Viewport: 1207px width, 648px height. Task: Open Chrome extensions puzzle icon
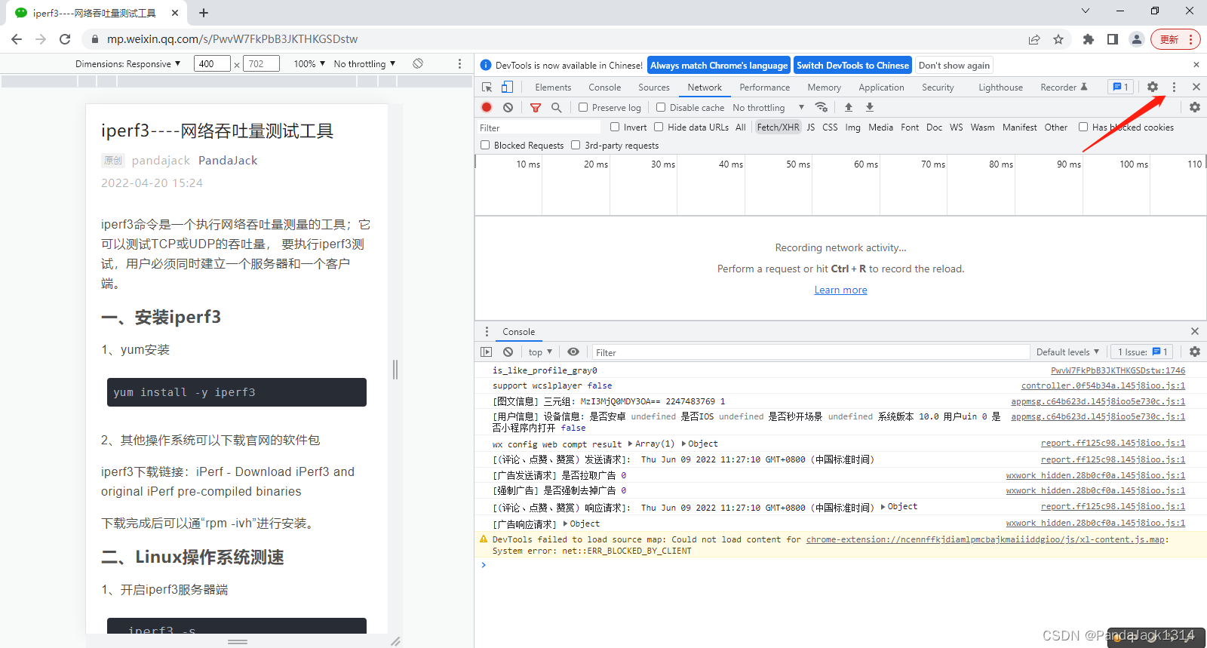pos(1089,39)
